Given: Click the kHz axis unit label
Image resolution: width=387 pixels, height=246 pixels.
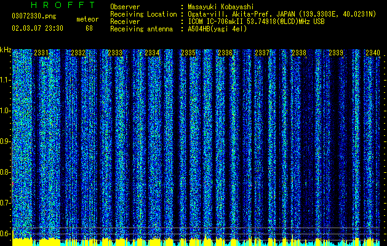Looking at the screenshot, I should tap(6, 50).
